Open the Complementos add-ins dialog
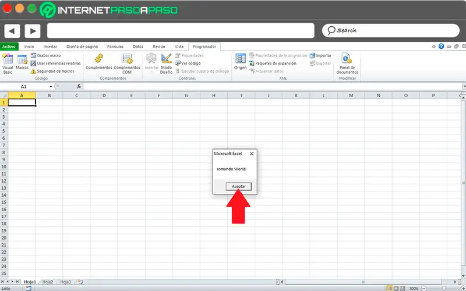The width and height of the screenshot is (466, 291). point(98,62)
